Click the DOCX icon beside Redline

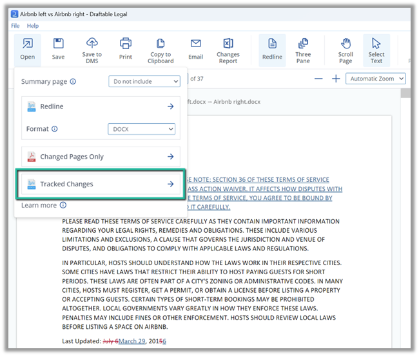[32, 106]
